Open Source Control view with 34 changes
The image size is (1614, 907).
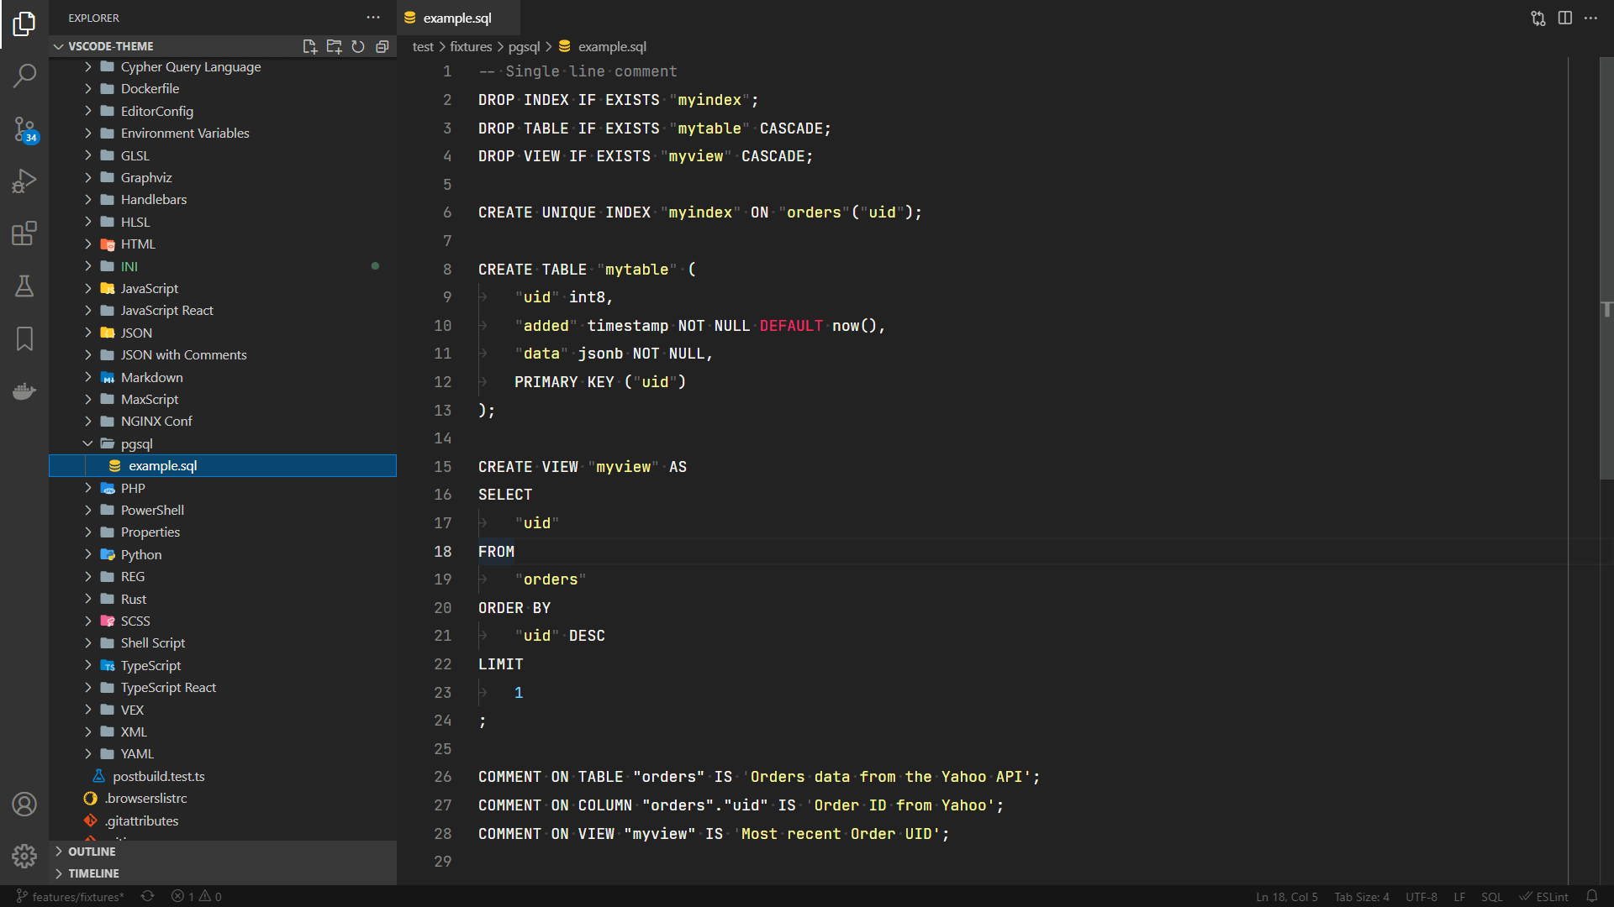(24, 129)
